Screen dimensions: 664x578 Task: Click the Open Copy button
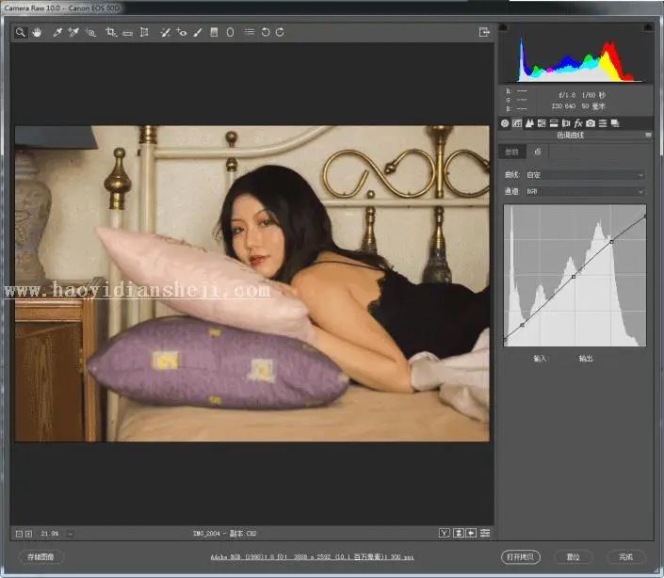[x=521, y=557]
